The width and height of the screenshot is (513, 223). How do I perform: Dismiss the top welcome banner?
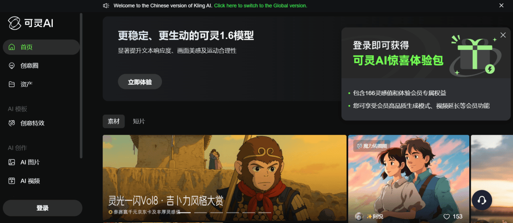coord(501,6)
